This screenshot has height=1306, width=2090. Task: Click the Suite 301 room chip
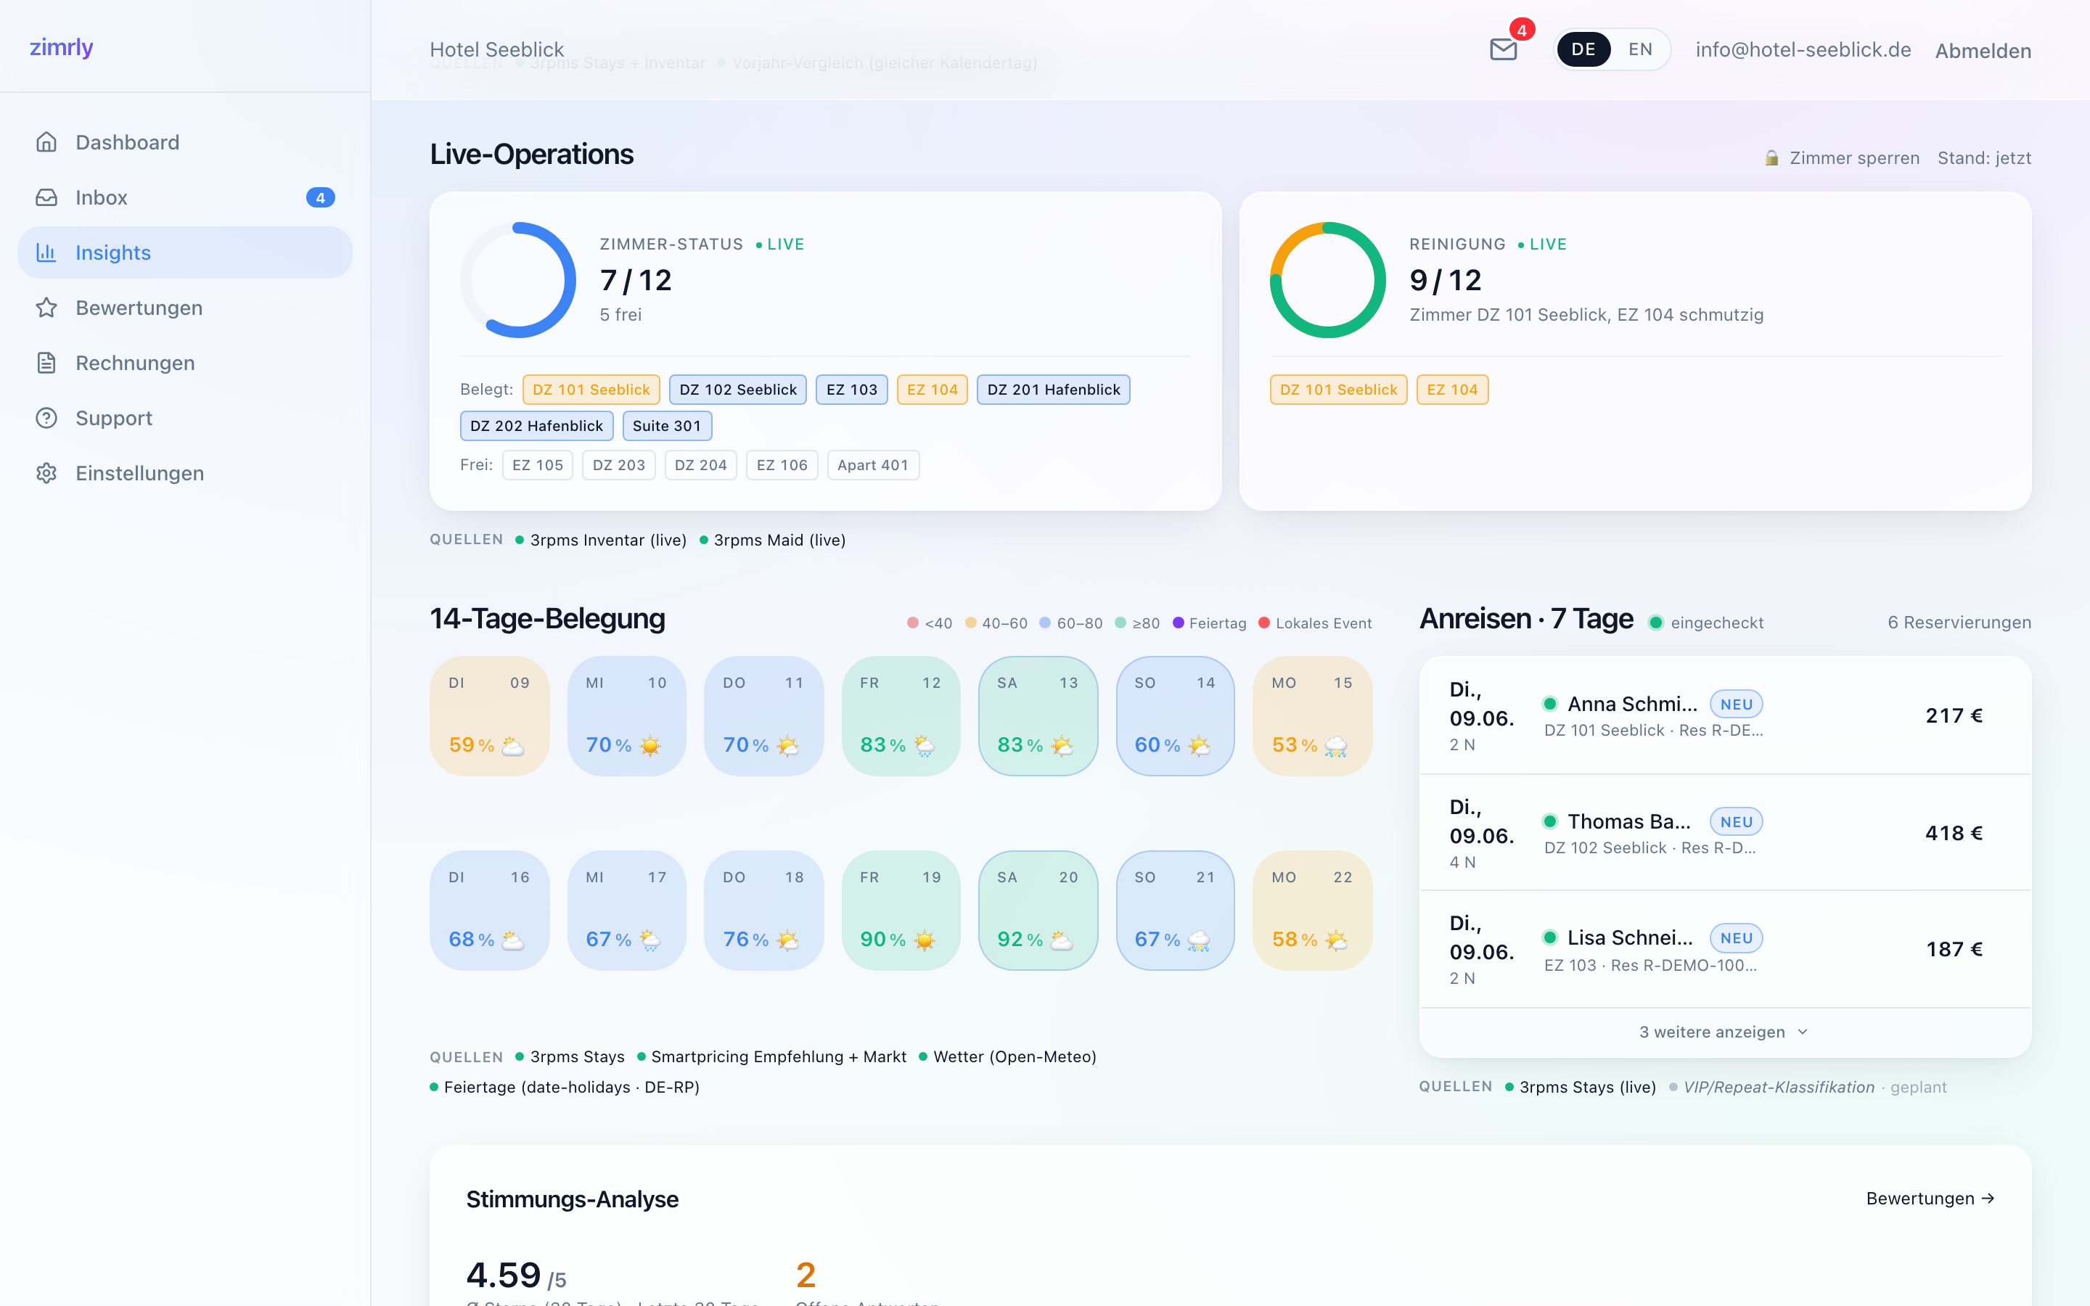point(667,426)
